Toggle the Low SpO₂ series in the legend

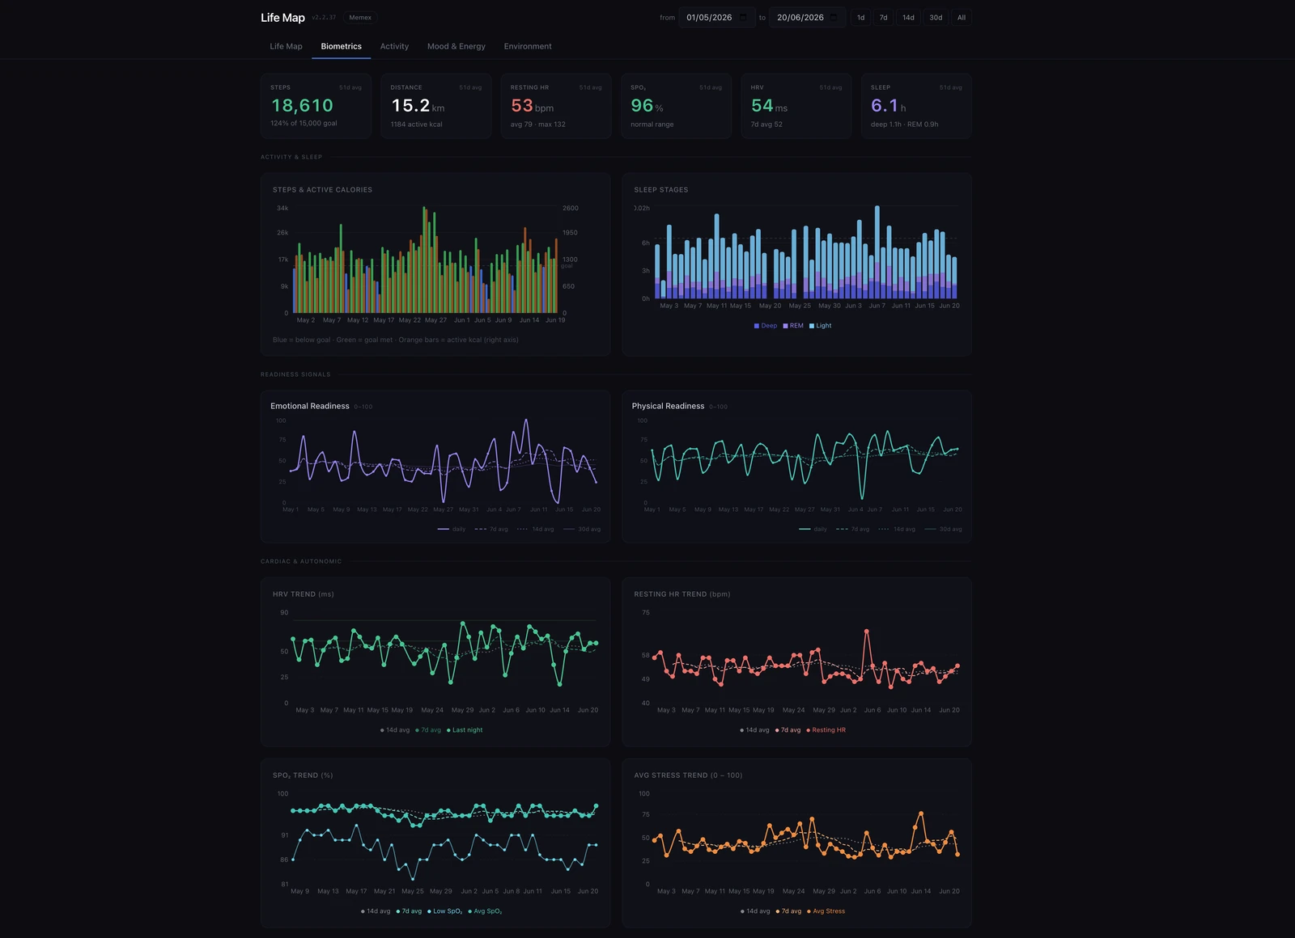click(445, 911)
